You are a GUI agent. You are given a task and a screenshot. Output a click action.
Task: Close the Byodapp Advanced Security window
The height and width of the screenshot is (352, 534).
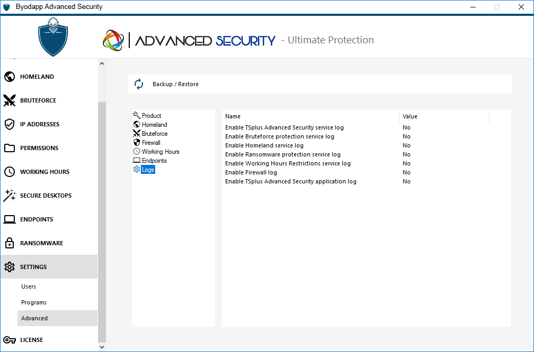(521, 7)
